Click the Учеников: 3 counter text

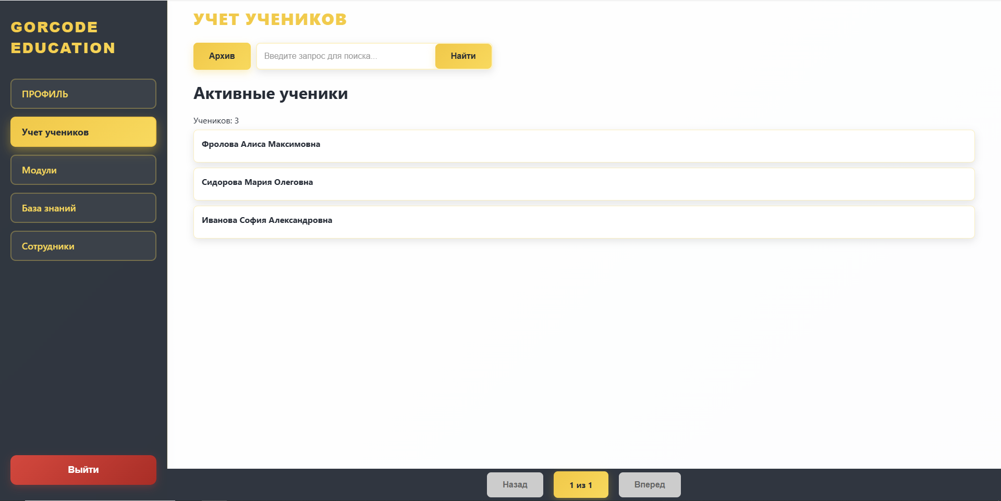[216, 120]
